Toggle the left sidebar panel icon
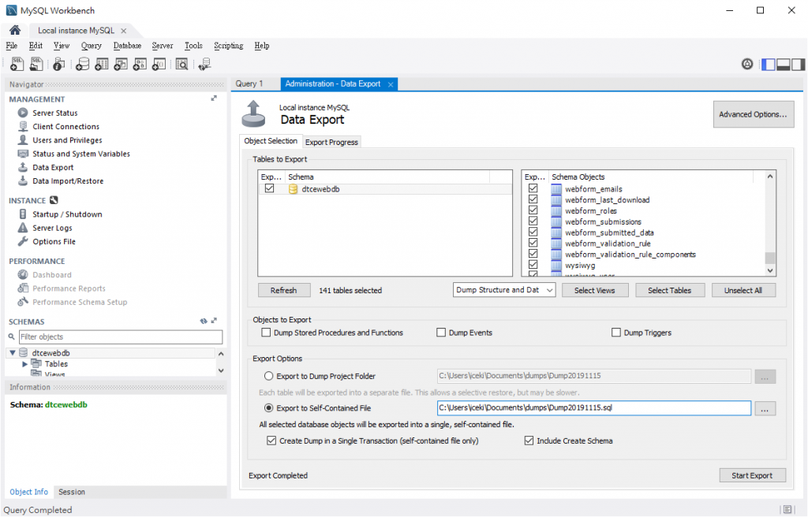The image size is (808, 517). tap(769, 65)
